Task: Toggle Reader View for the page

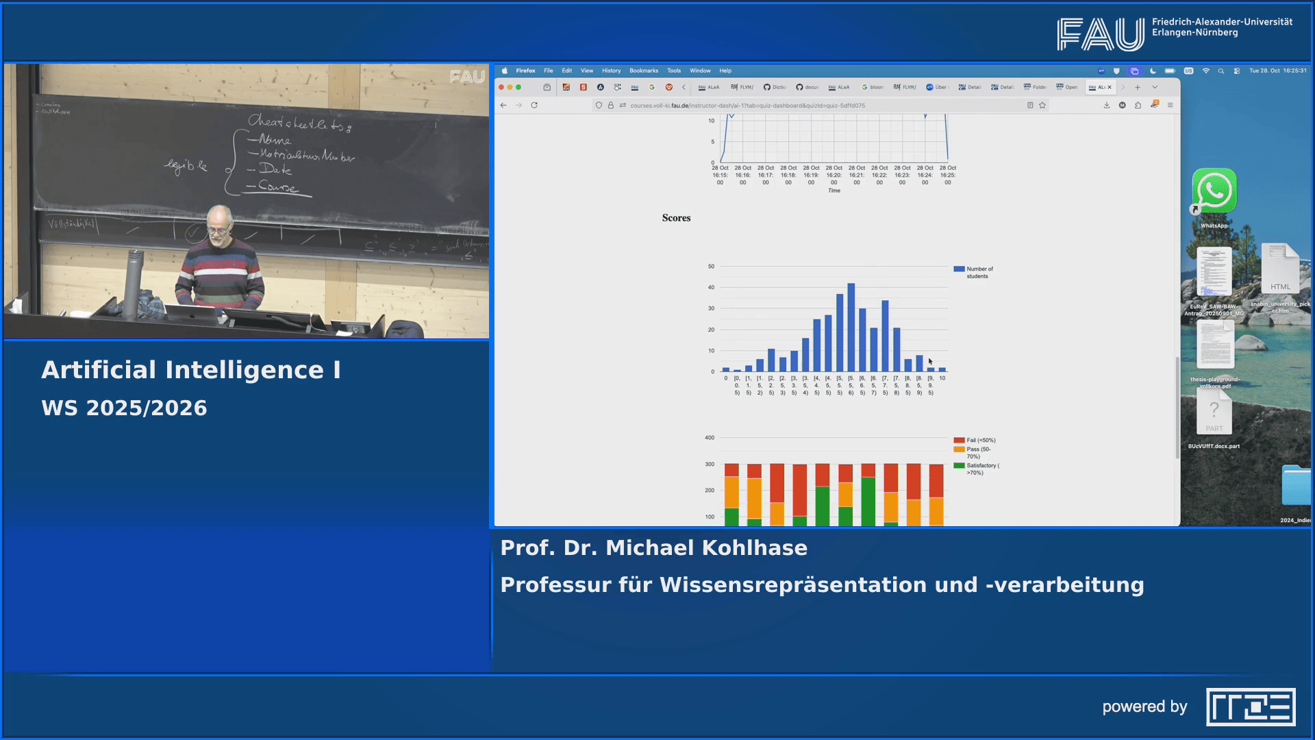Action: 1029,106
